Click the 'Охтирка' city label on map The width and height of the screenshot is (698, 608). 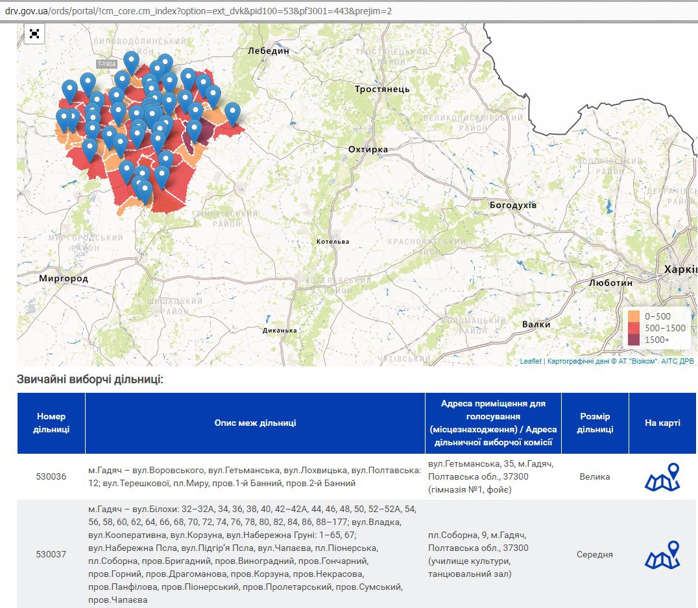tap(368, 150)
